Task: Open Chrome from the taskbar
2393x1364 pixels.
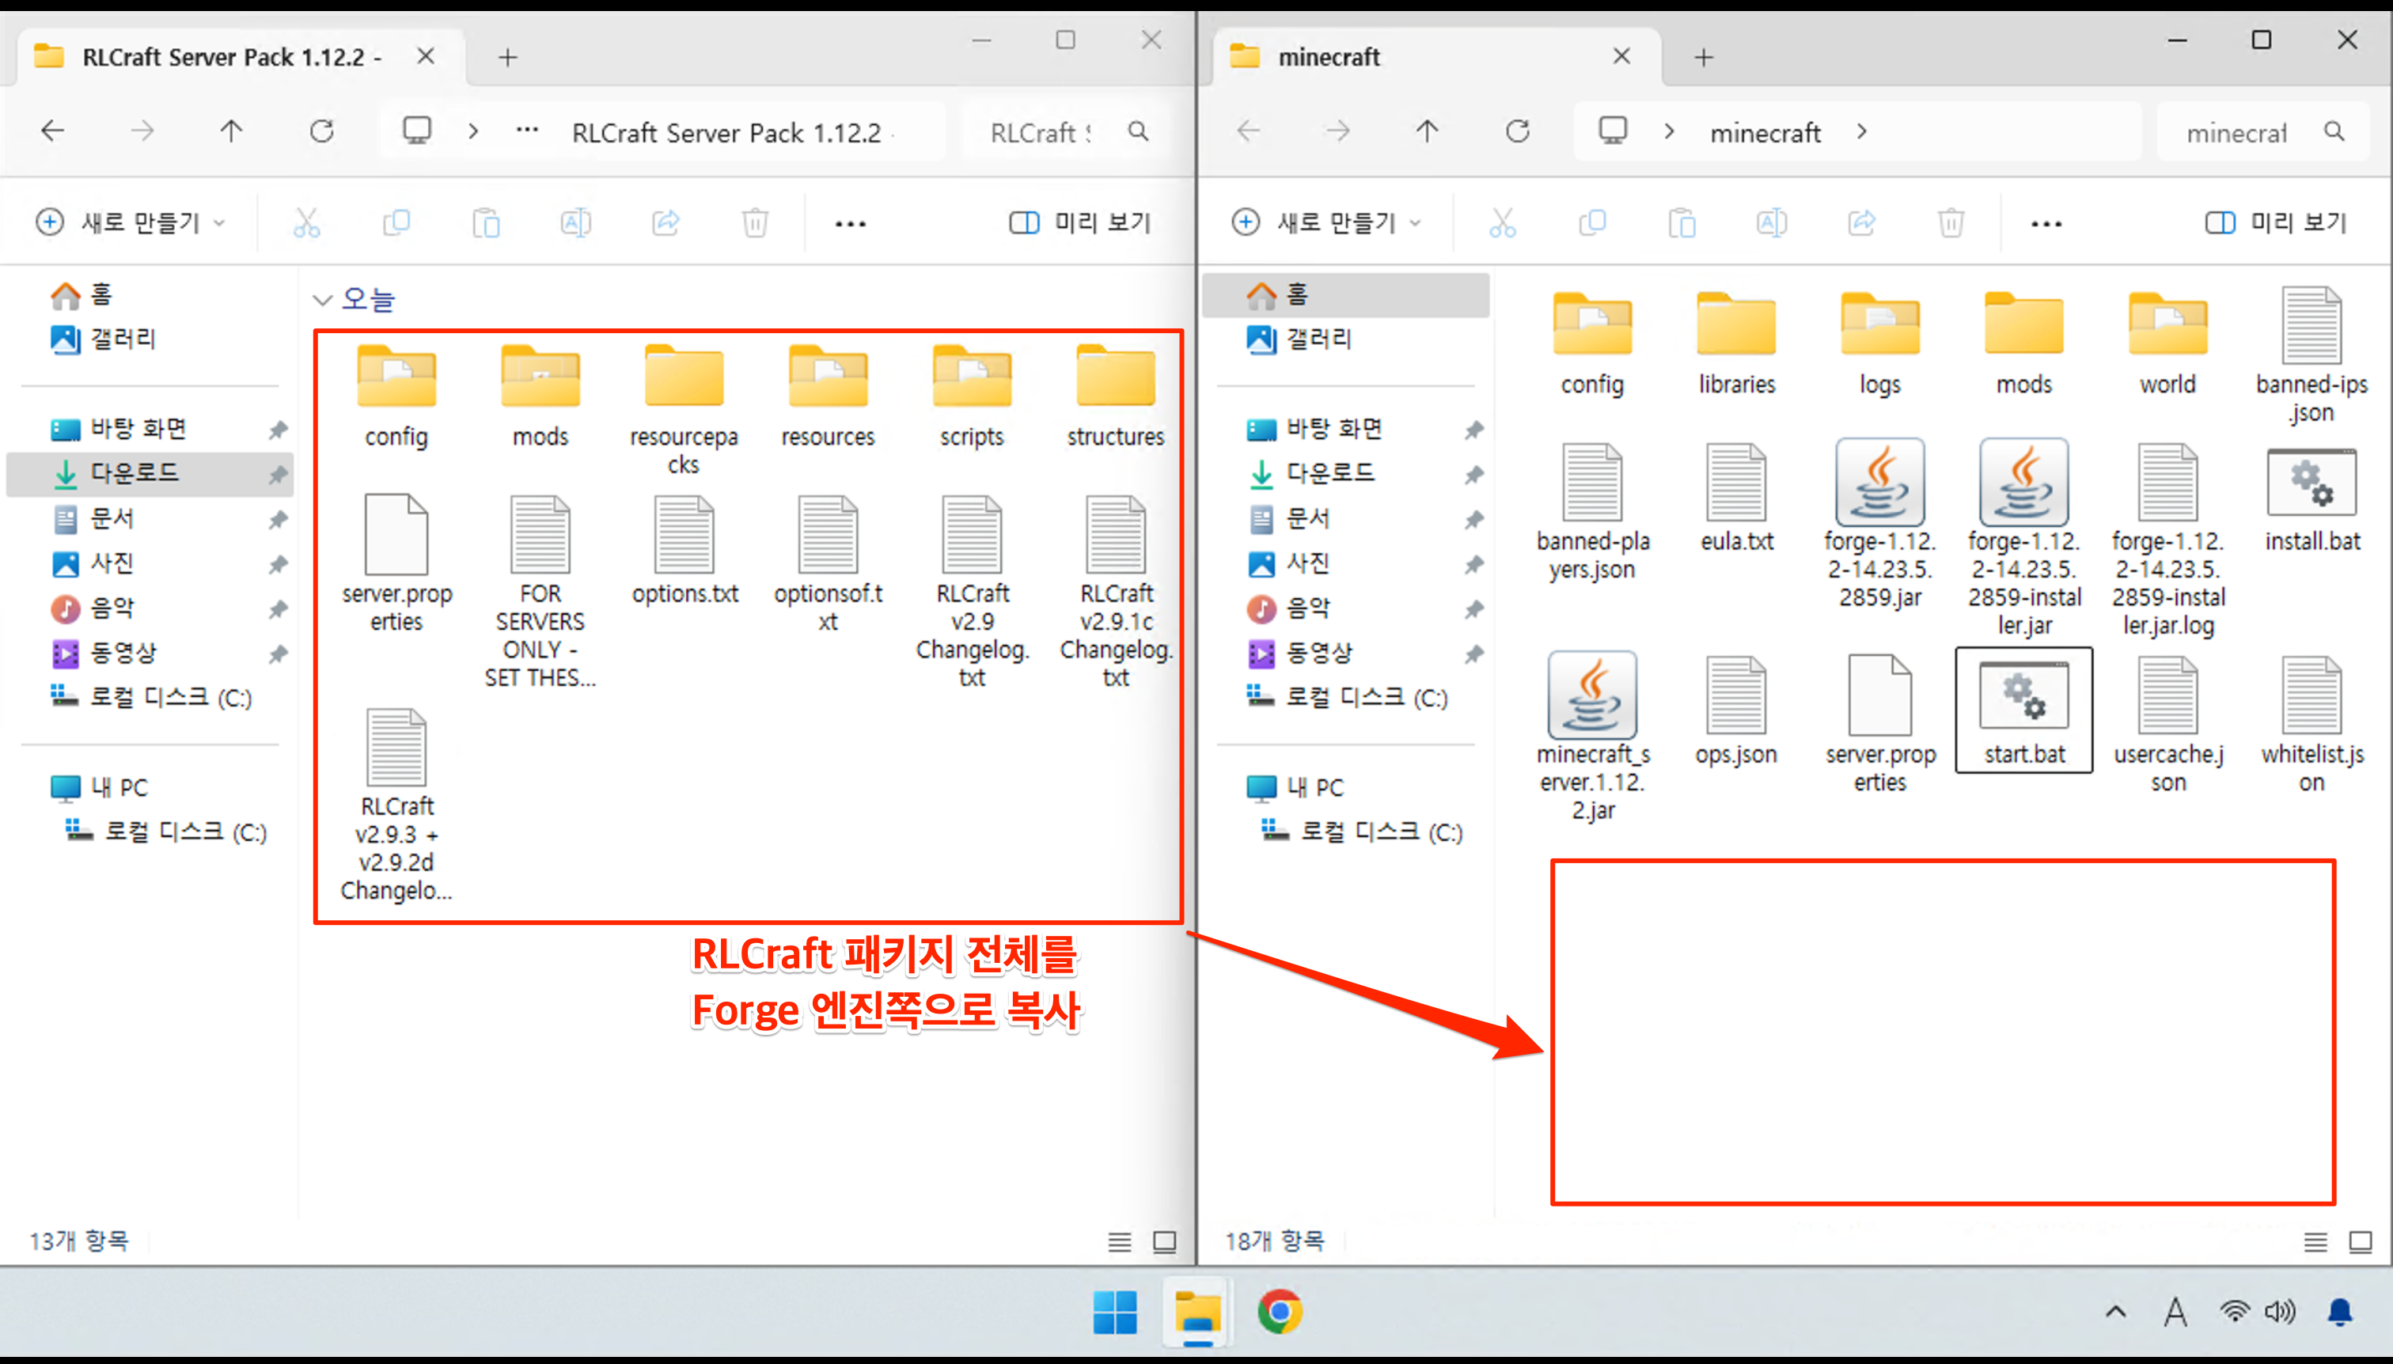Action: pos(1280,1312)
